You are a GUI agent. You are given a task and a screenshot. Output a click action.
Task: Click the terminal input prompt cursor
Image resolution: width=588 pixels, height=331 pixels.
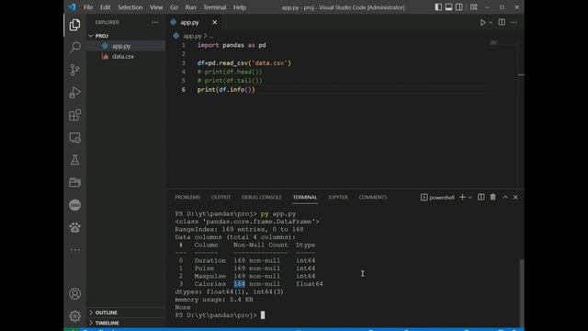[263, 315]
